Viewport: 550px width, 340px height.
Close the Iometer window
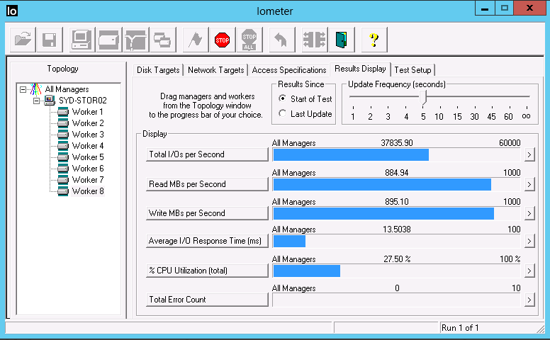point(529,8)
